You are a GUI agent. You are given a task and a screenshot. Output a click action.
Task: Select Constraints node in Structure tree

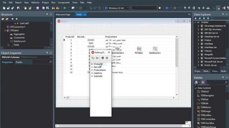pyautogui.click(x=19, y=38)
